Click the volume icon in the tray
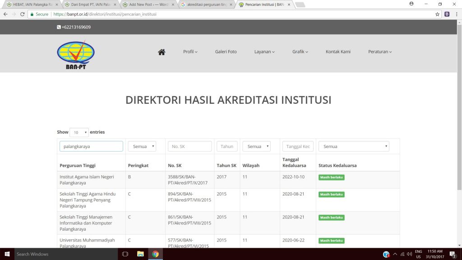The image size is (462, 260). click(410, 254)
